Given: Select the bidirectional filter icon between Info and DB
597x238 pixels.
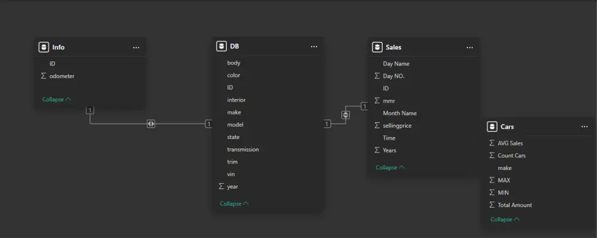Looking at the screenshot, I should pos(151,123).
